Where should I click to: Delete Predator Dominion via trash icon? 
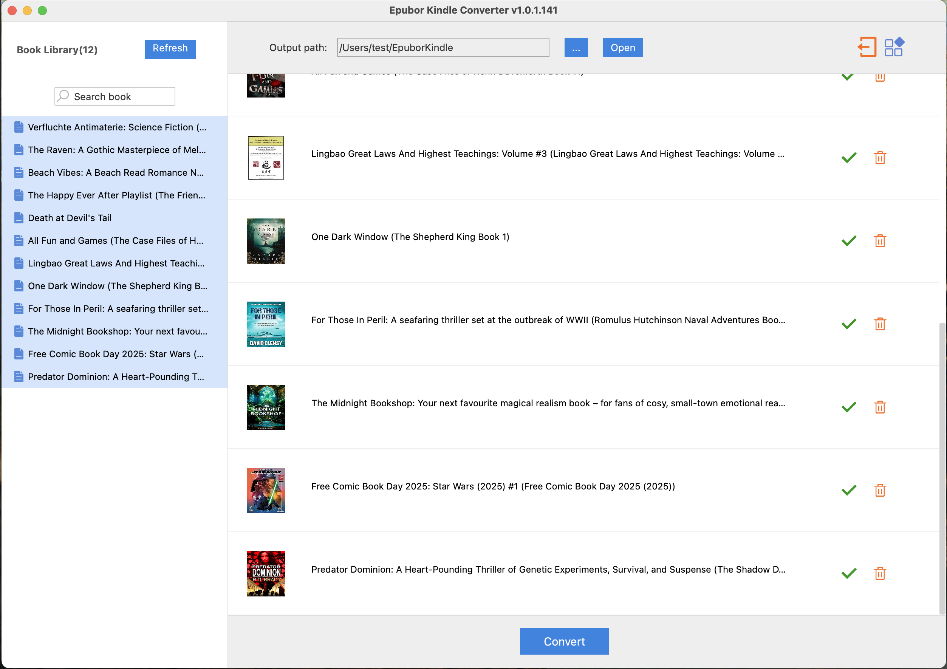pyautogui.click(x=880, y=573)
